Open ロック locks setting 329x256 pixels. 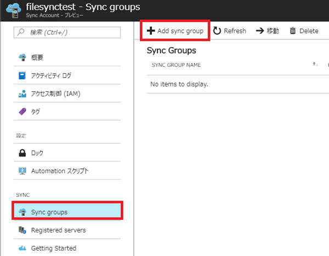[67, 153]
